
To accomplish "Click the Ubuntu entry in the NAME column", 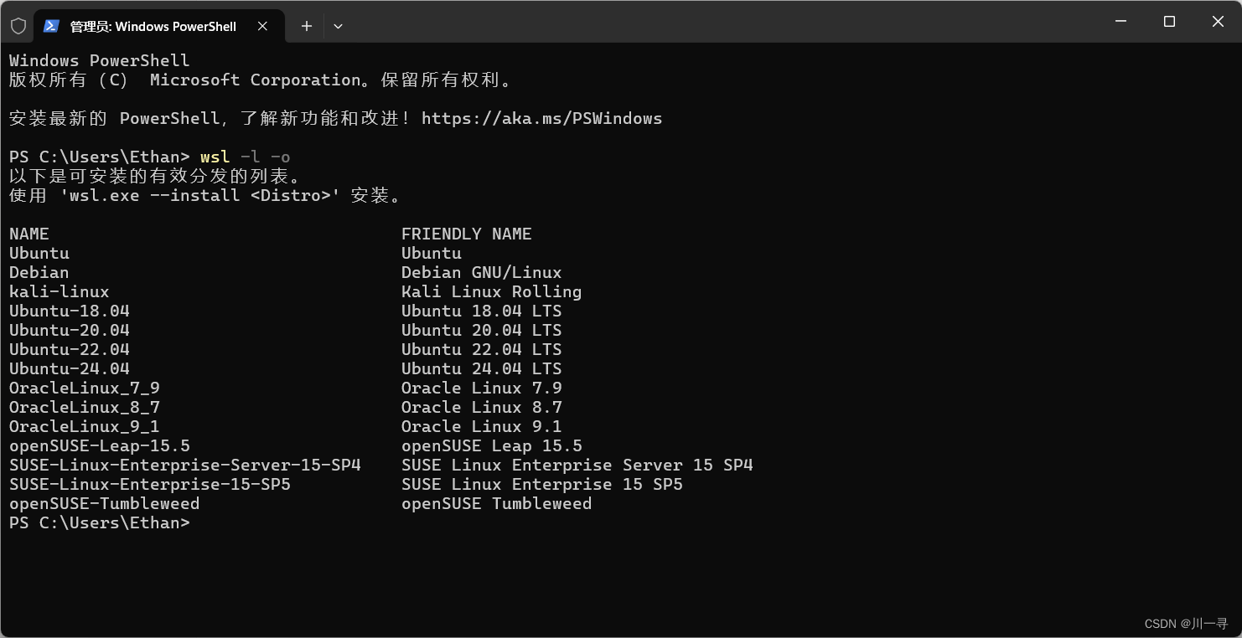I will 39,253.
